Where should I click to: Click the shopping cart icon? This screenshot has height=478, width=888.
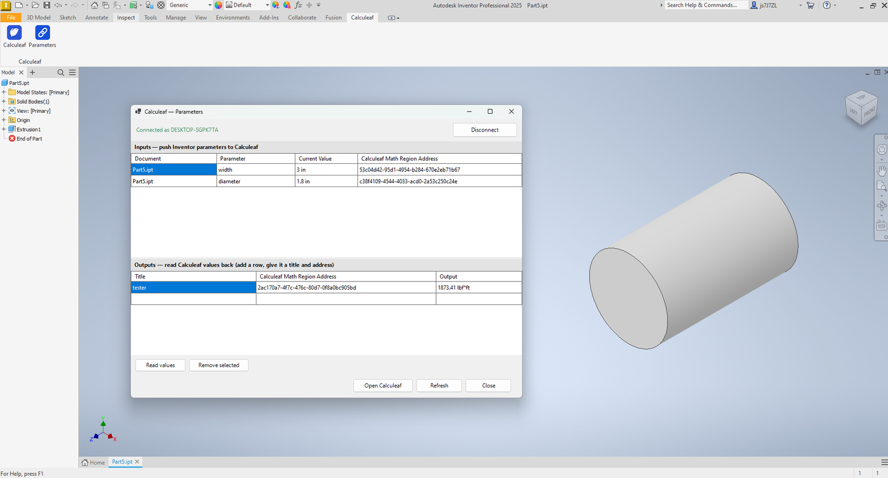810,5
